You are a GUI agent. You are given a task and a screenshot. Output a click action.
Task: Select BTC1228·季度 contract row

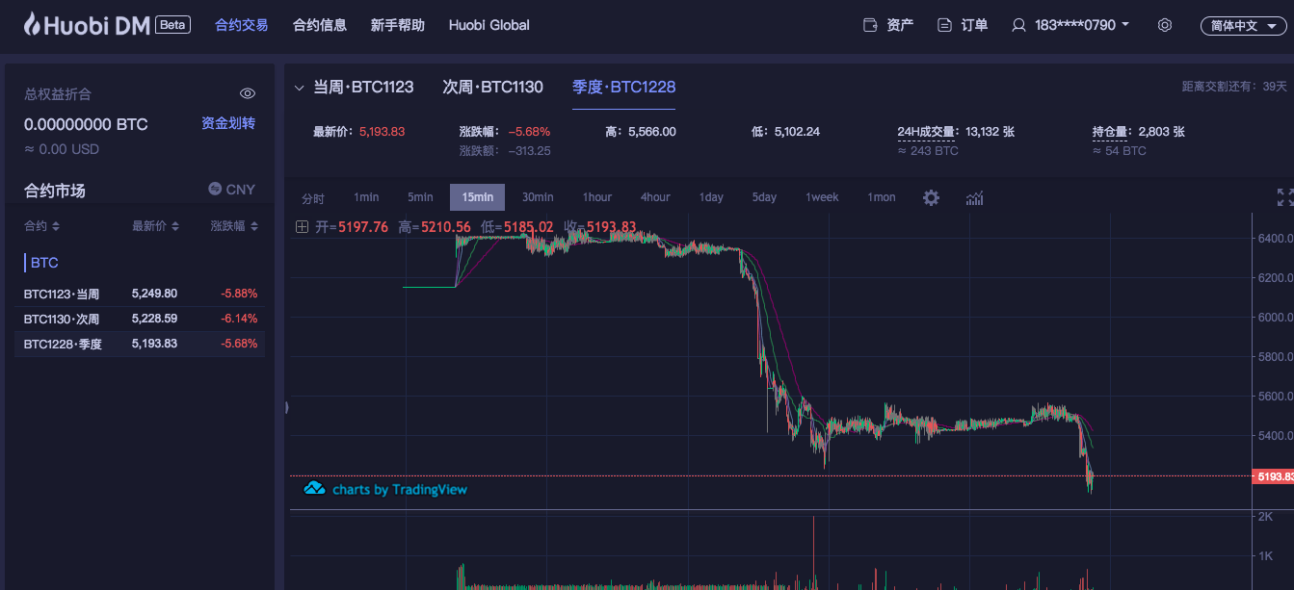(140, 344)
